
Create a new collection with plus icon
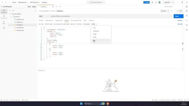pos(10,11)
